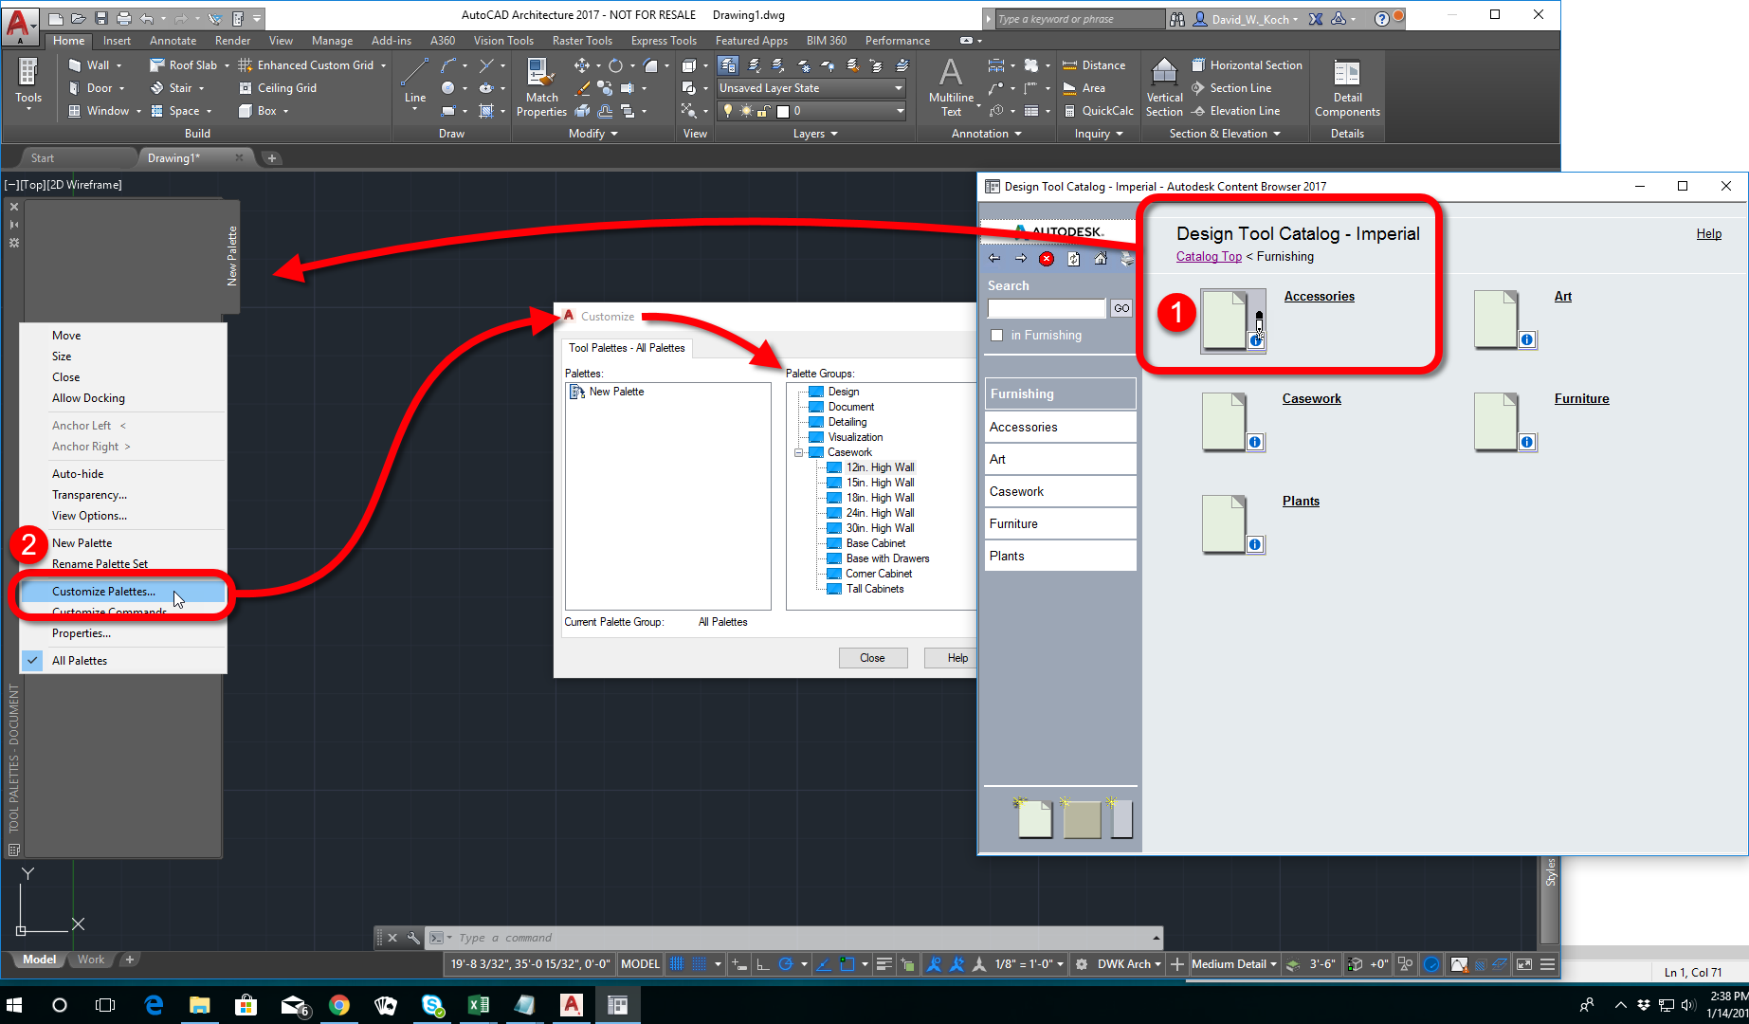This screenshot has width=1749, height=1024.
Task: Toggle MODEL space in the status bar
Action: pos(640,964)
